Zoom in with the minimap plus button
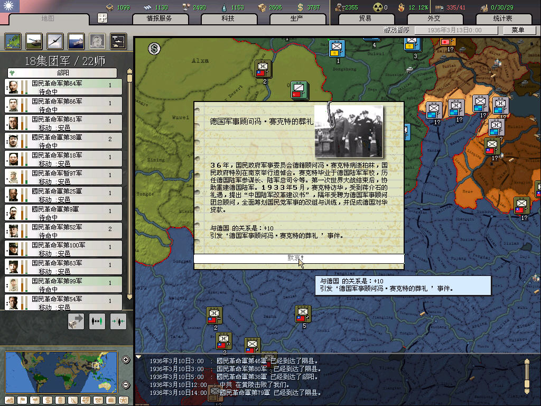Screen dimensions: 541x406 pos(126,359)
